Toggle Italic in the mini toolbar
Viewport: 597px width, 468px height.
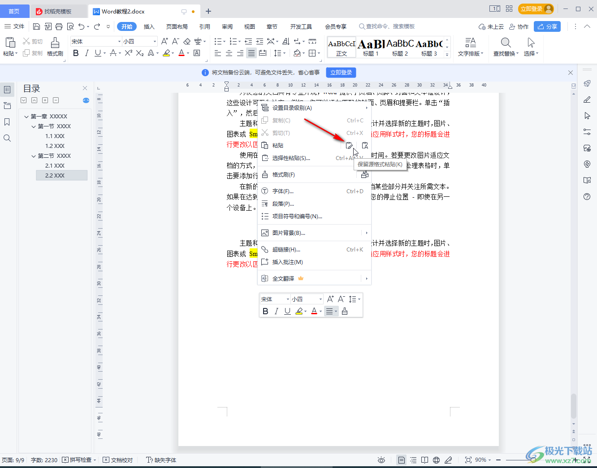(277, 311)
